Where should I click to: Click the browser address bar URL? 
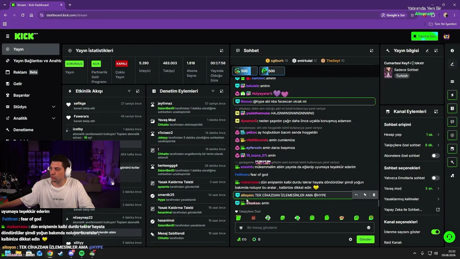click(x=67, y=15)
